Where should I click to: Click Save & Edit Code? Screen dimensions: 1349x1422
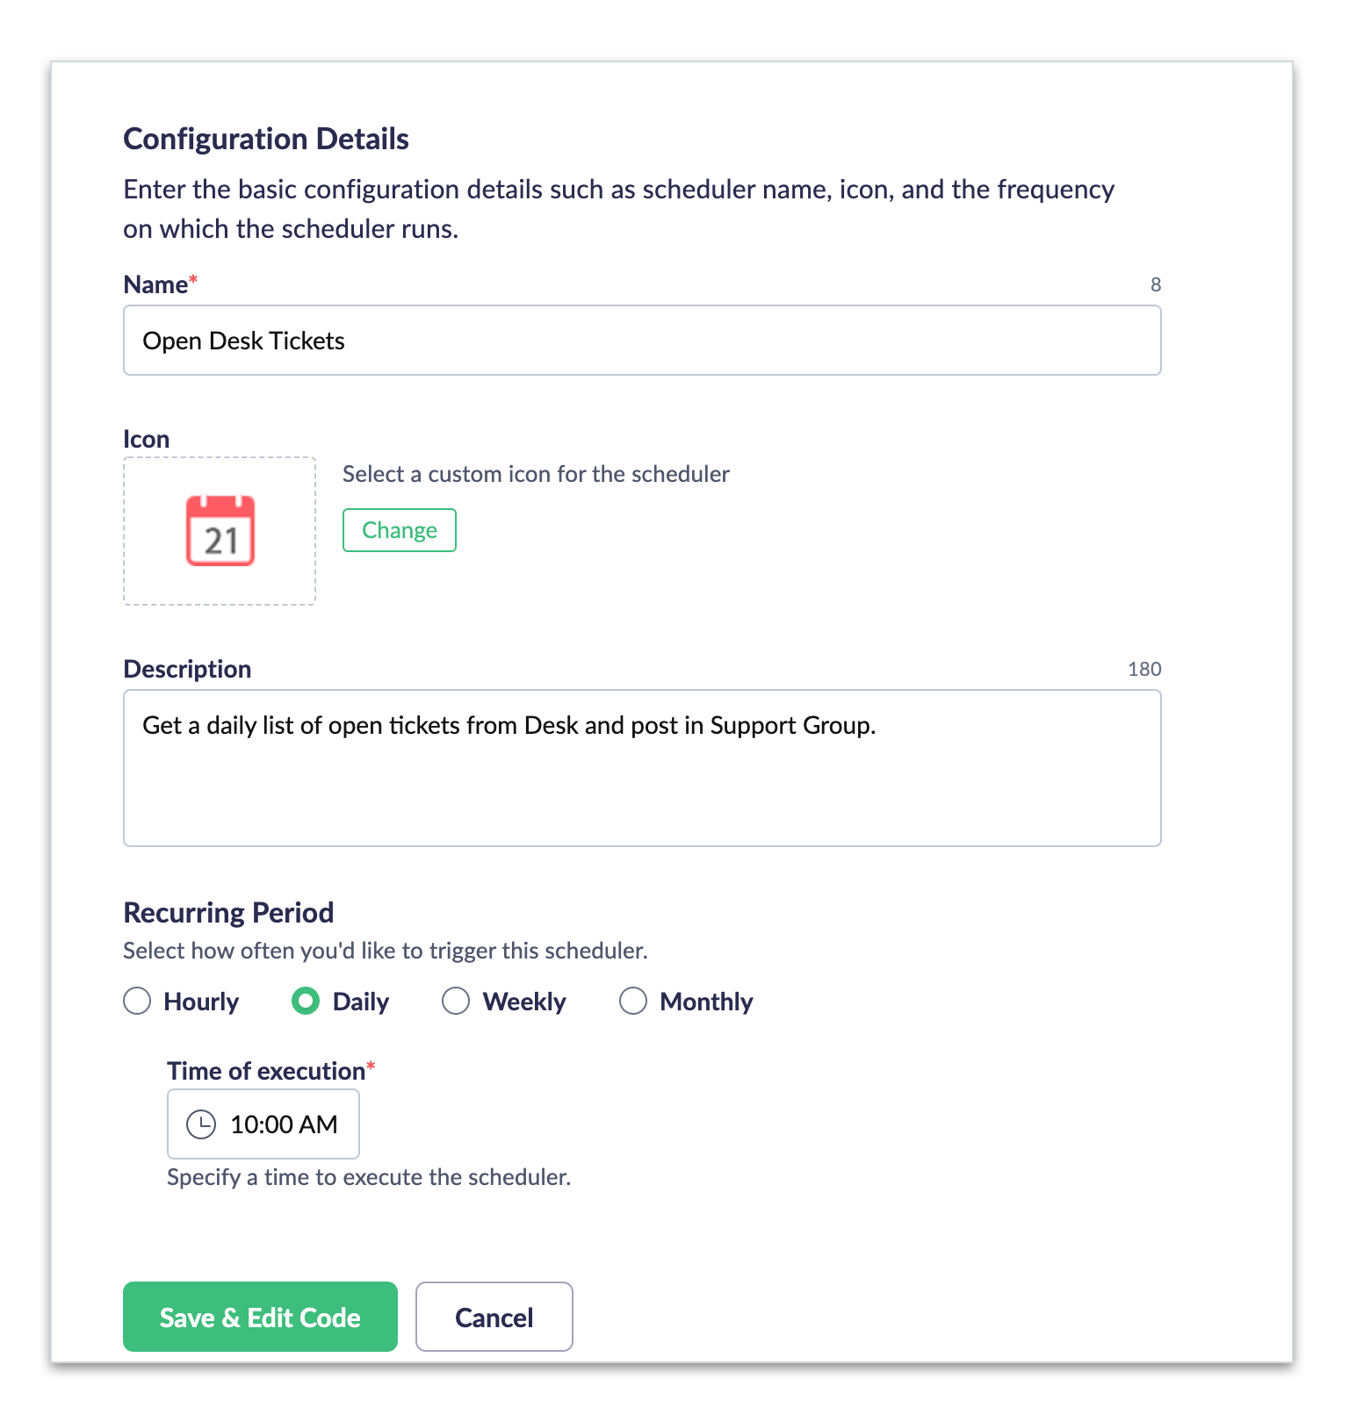260,1317
